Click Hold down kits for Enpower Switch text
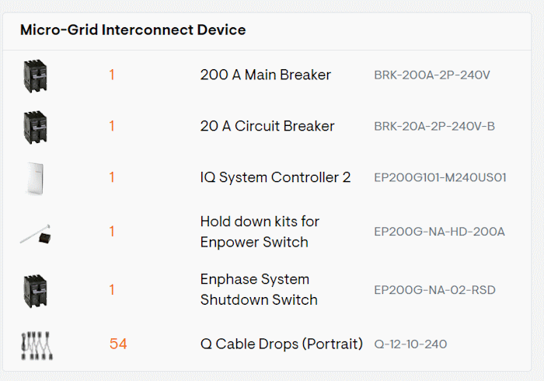This screenshot has width=544, height=381. (x=260, y=232)
